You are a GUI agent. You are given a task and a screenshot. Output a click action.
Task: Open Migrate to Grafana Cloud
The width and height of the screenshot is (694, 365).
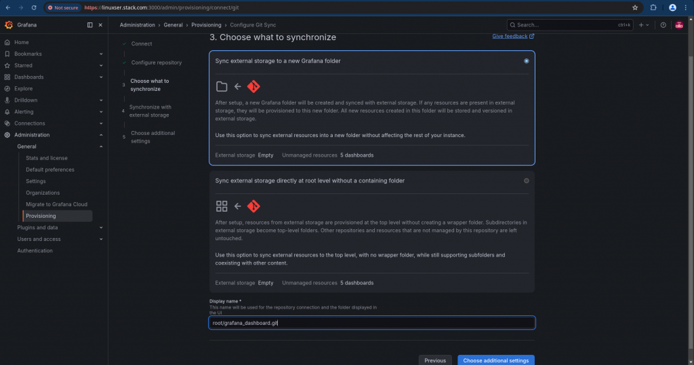point(57,204)
